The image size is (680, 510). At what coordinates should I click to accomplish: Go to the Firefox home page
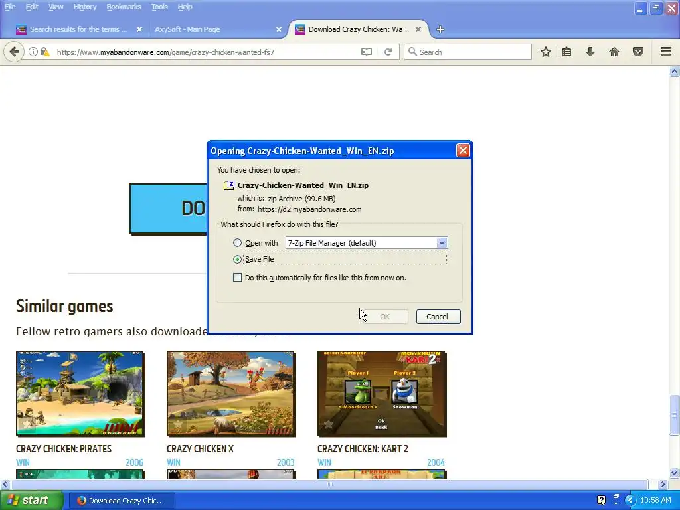[614, 52]
